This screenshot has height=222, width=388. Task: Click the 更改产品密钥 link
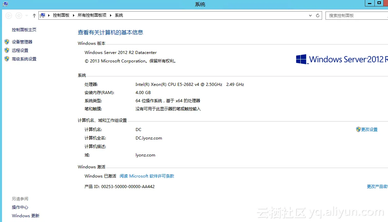point(377,187)
